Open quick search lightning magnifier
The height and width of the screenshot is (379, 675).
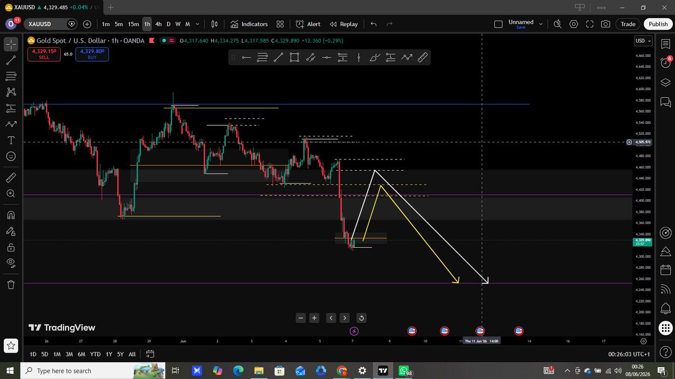(557, 24)
